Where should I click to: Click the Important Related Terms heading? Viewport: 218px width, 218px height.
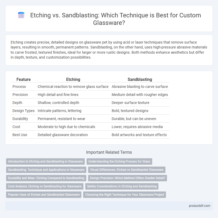point(109,152)
